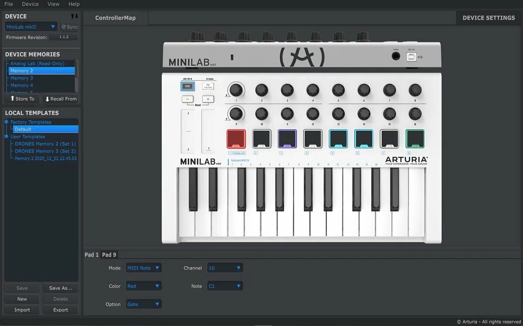Open the Device Settings tab
The image size is (523, 326).
(489, 18)
